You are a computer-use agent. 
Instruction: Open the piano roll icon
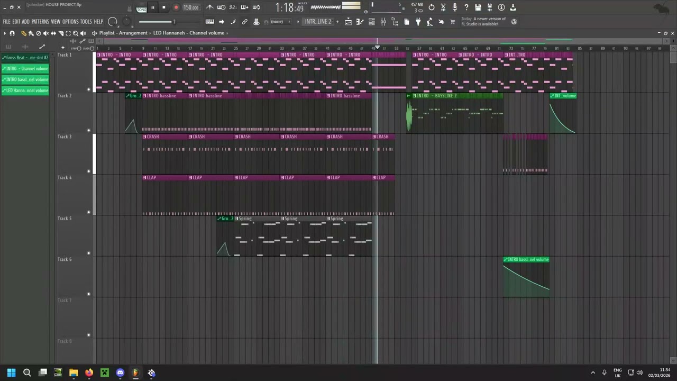point(360,22)
